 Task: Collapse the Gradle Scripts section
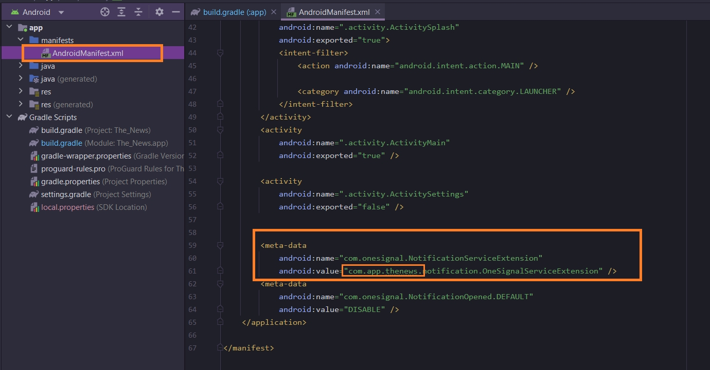pyautogui.click(x=9, y=117)
